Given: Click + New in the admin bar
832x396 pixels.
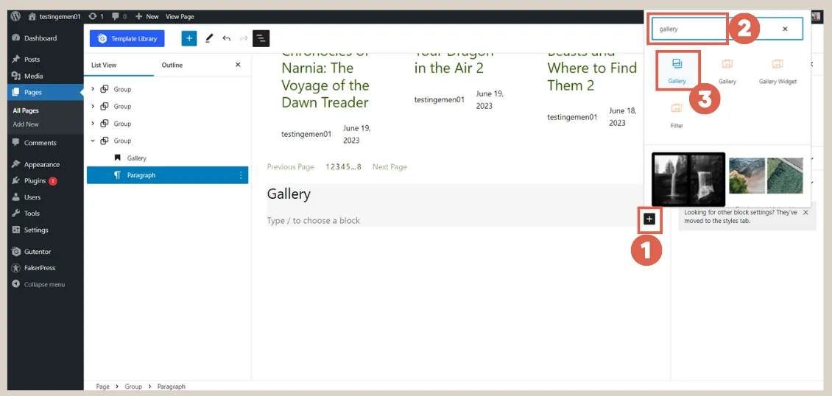Looking at the screenshot, I should coord(147,16).
